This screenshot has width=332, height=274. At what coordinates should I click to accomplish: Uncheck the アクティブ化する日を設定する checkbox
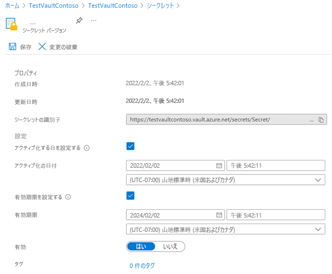[x=131, y=146]
